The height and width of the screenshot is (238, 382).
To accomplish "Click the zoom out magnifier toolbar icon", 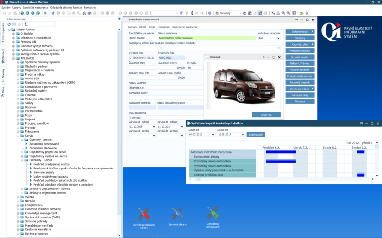I will click(x=283, y=13).
